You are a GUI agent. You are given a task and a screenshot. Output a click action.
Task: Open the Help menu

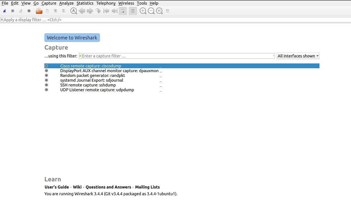154,3
